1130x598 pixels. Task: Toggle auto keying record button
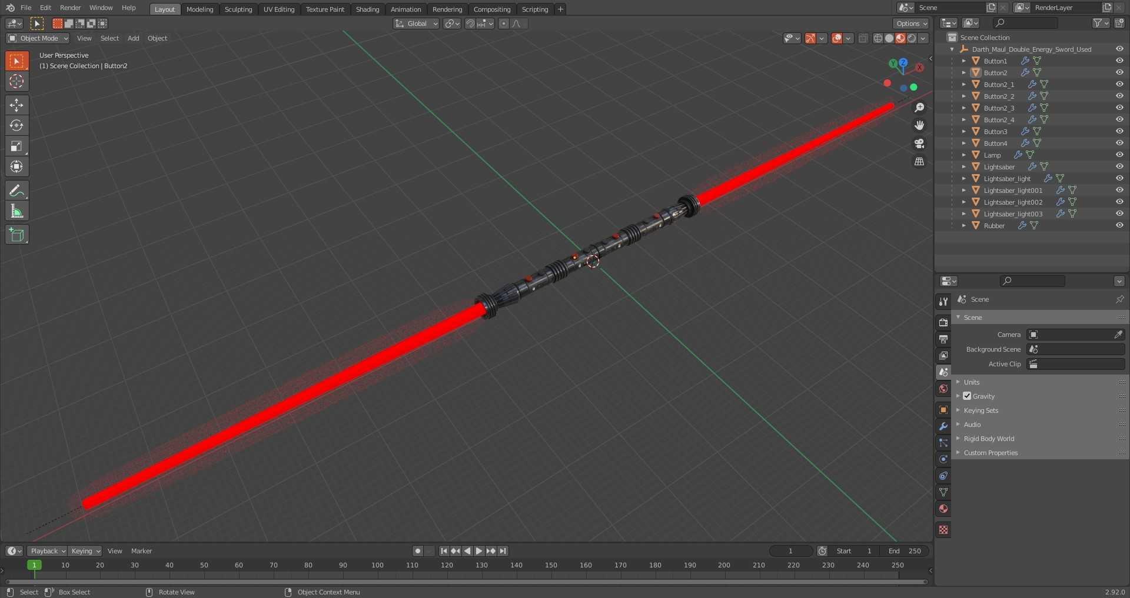tap(418, 551)
